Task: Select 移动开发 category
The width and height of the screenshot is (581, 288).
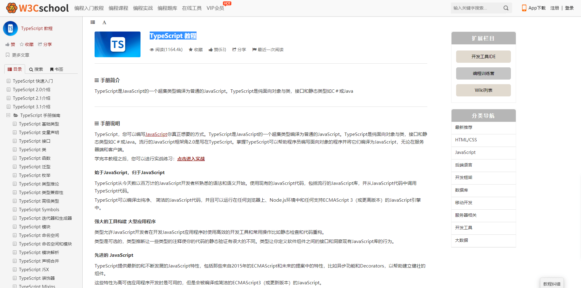Action: point(483,203)
